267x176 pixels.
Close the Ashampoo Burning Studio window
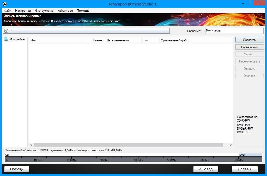(x=259, y=3)
